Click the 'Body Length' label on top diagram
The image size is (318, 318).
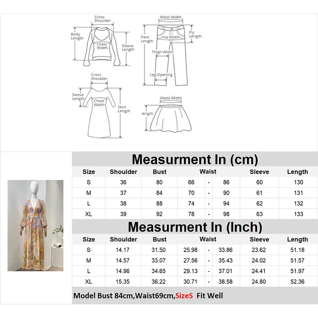77,36
